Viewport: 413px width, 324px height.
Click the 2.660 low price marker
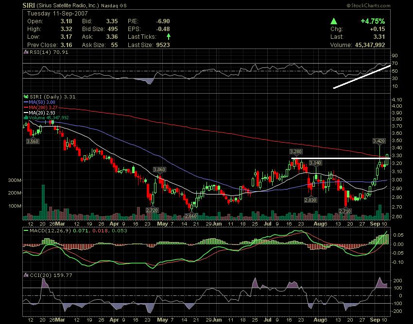coord(191,216)
